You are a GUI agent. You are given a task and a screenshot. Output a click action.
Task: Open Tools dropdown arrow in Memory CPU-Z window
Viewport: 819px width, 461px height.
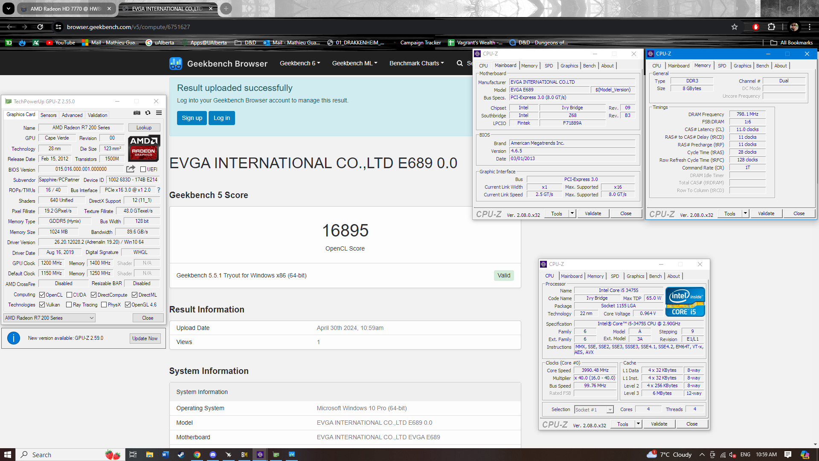(x=745, y=213)
